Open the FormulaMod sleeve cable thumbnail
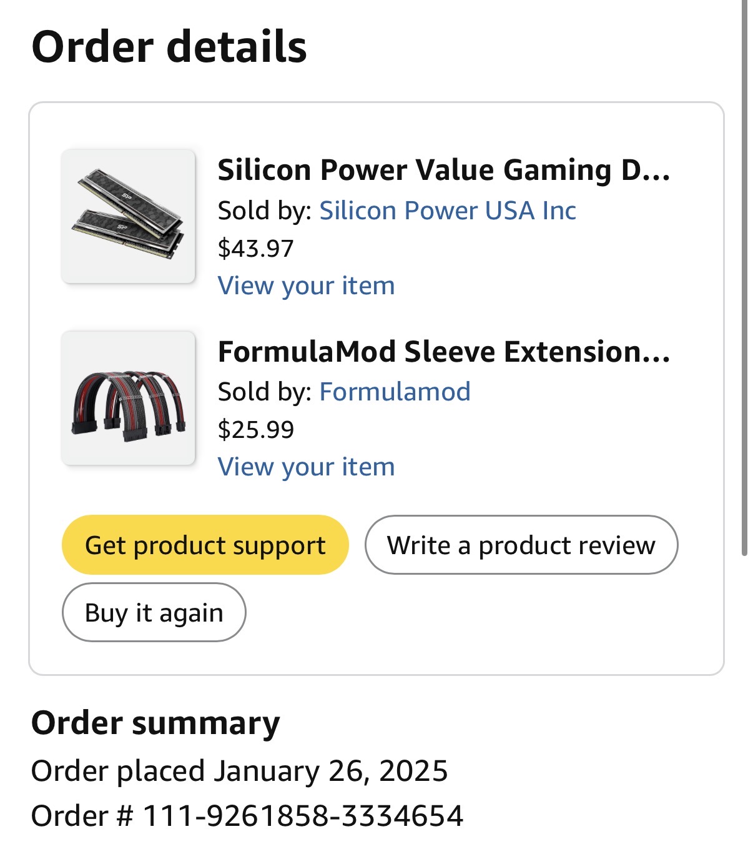The height and width of the screenshot is (844, 753). tap(128, 398)
